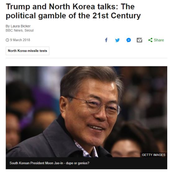Click the 9 March 2018 publication date
171x175 pixels.
click(20, 40)
